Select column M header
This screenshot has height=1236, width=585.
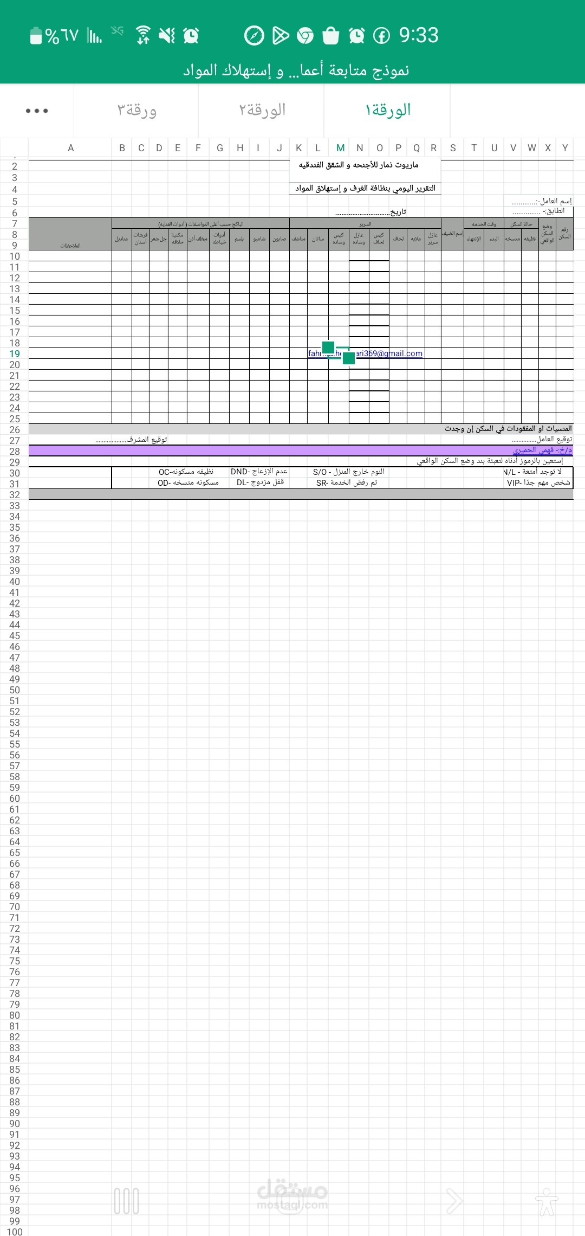(340, 148)
